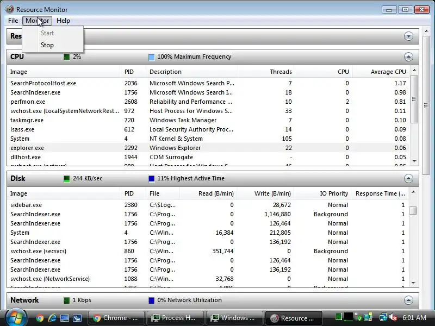The width and height of the screenshot is (435, 326).
Task: Sort Disk table by Read (B/min) column
Action: point(208,193)
